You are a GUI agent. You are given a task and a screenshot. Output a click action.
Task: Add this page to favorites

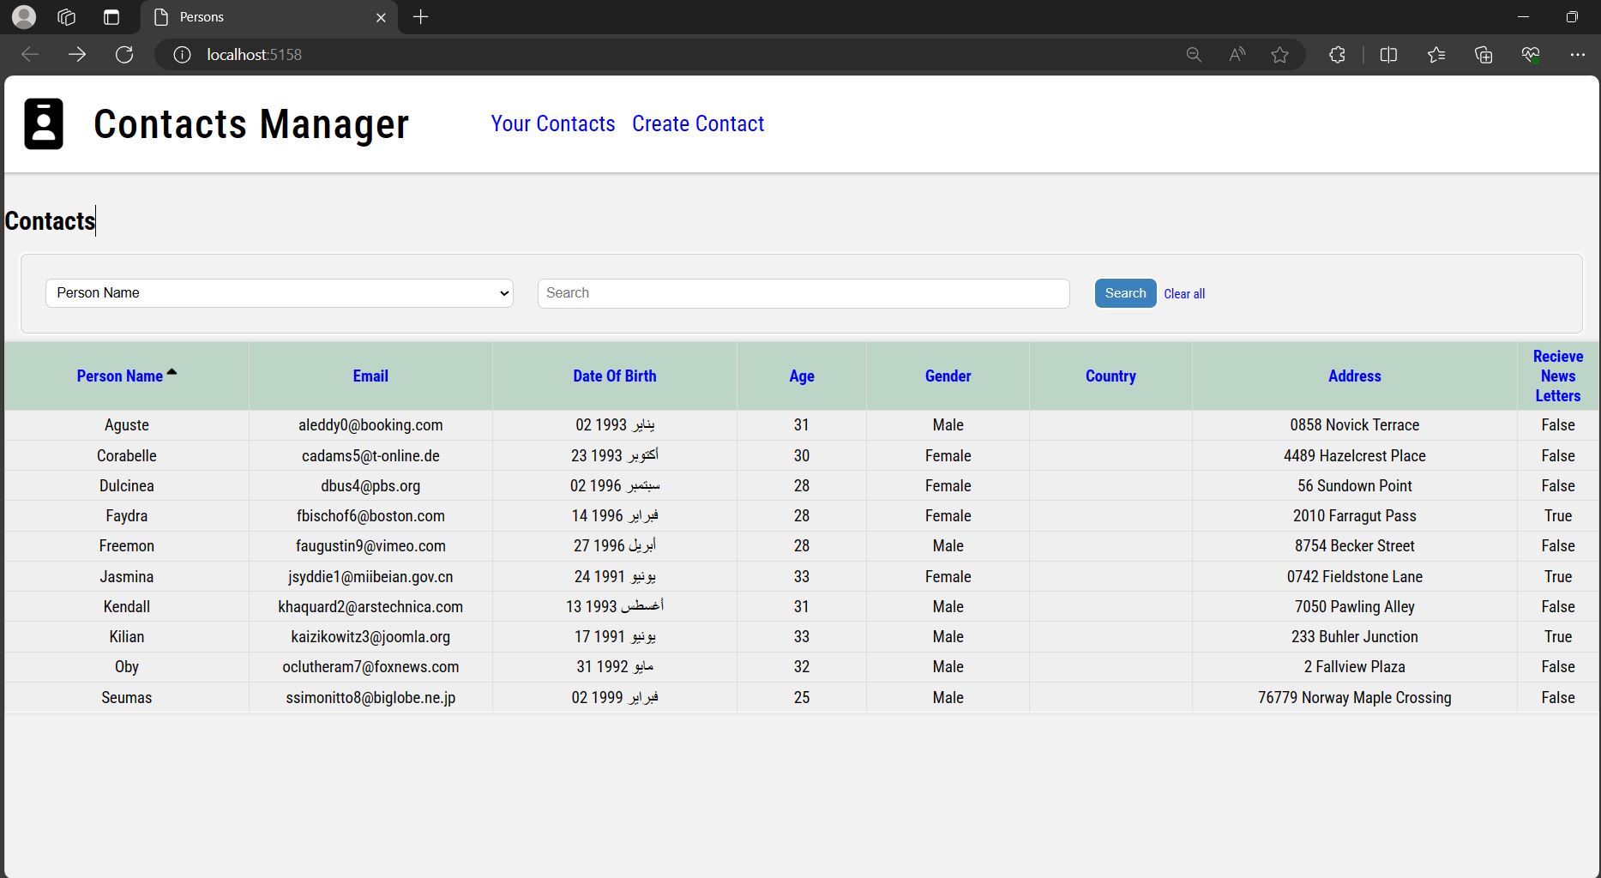tap(1279, 54)
